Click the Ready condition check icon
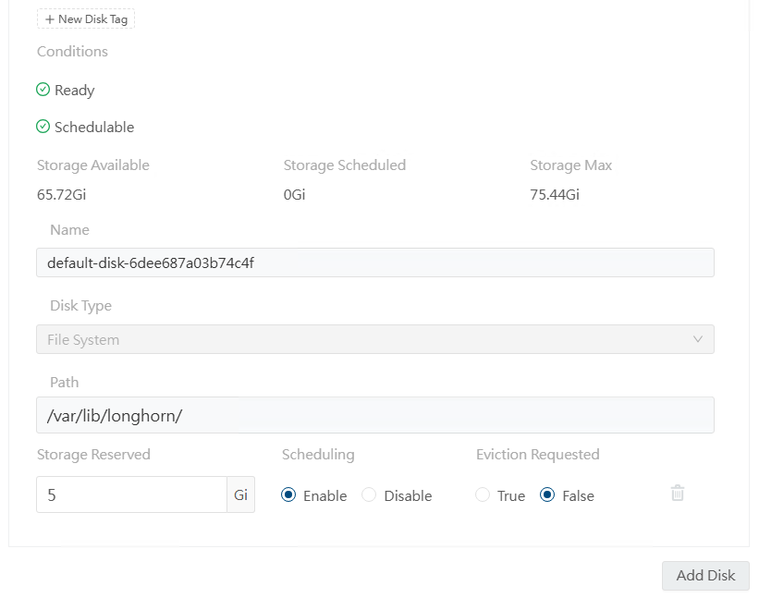Image resolution: width=759 pixels, height=598 pixels. coord(43,90)
